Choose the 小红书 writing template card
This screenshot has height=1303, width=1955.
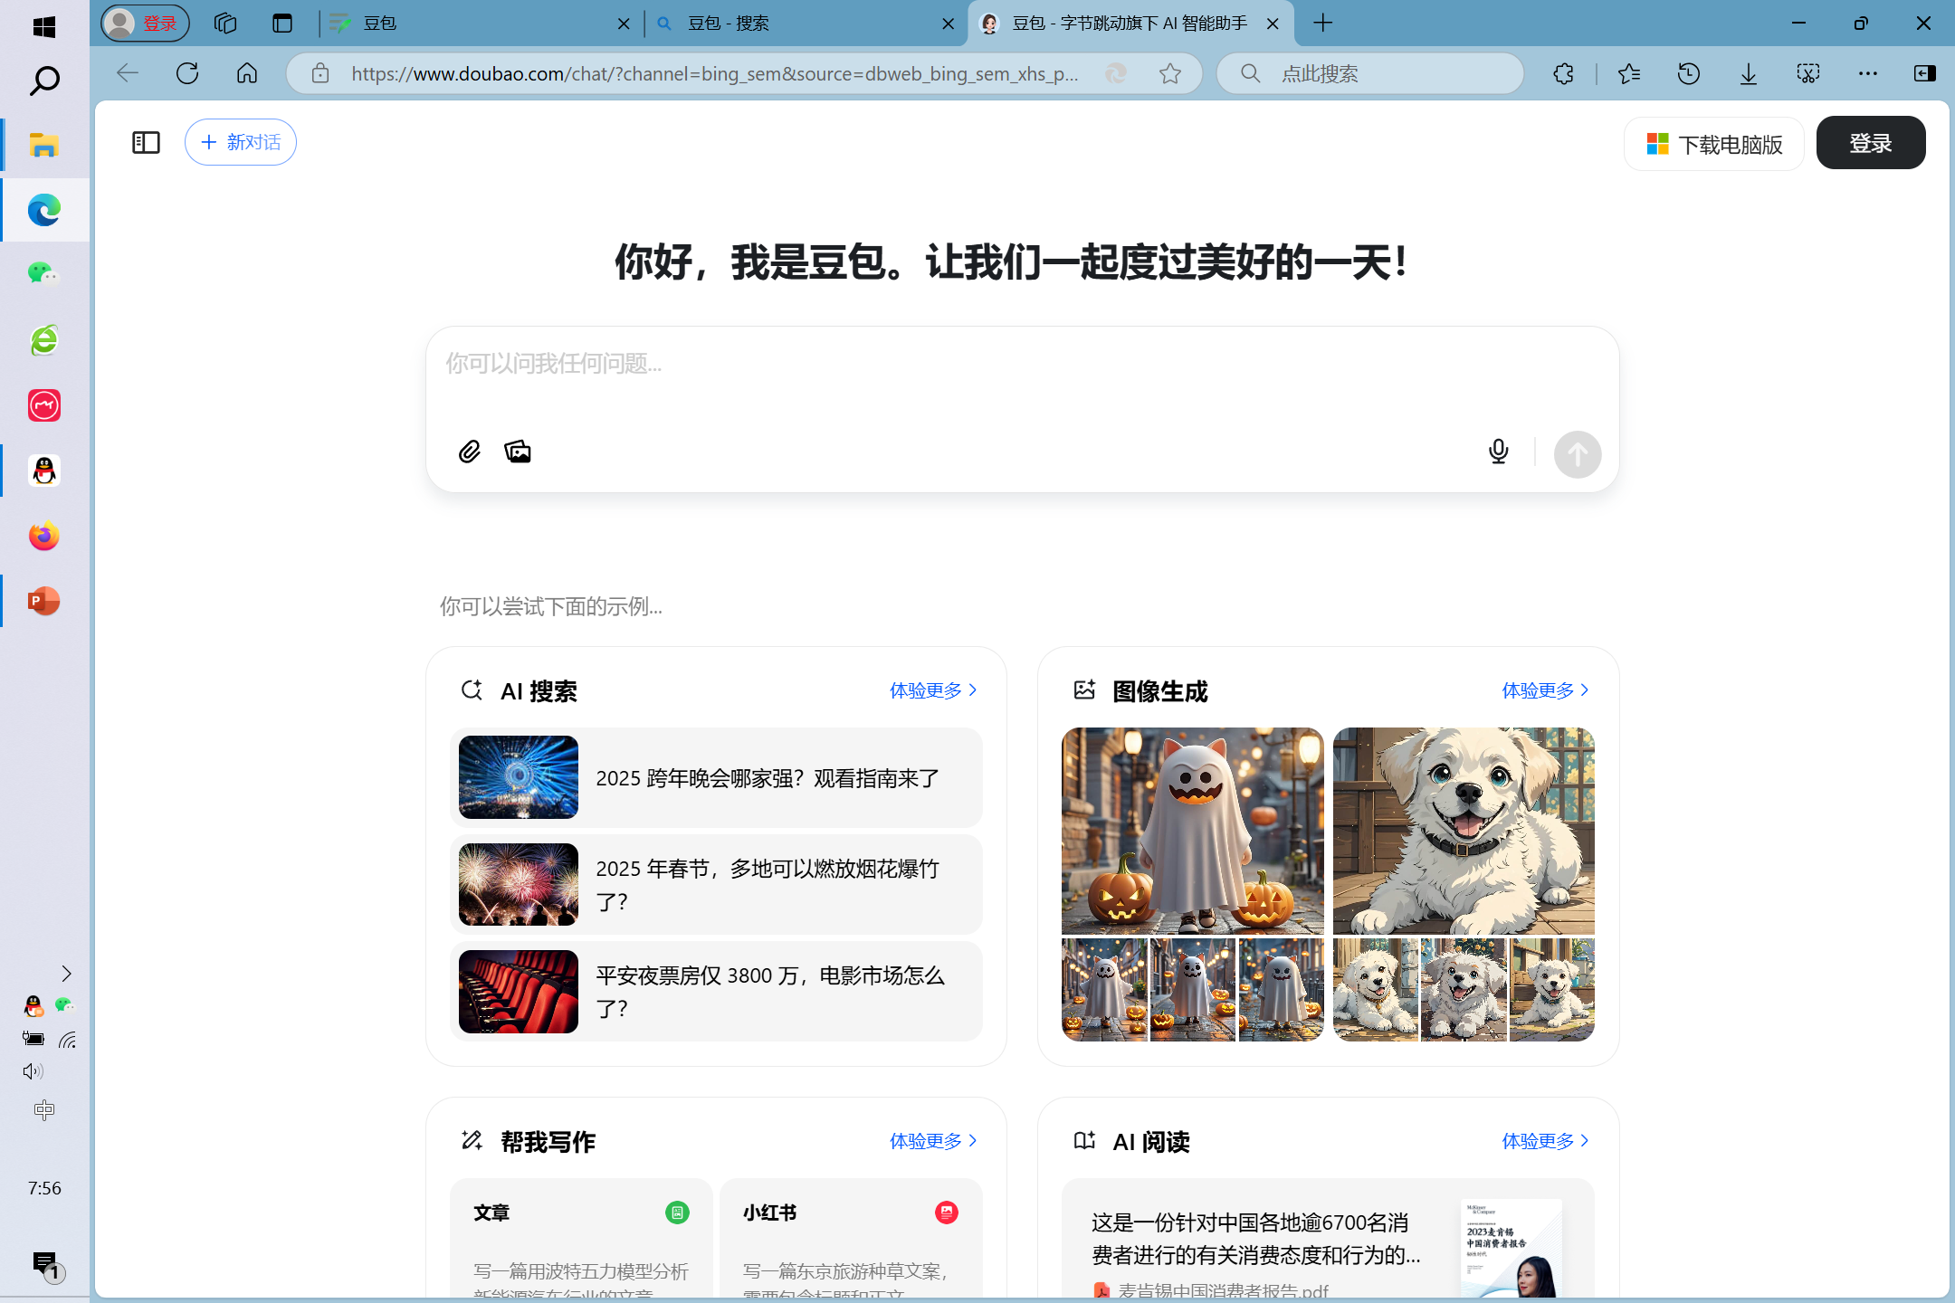pos(851,1240)
